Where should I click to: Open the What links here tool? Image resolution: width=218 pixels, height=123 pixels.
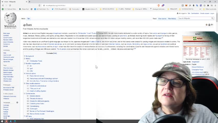pos(8,68)
